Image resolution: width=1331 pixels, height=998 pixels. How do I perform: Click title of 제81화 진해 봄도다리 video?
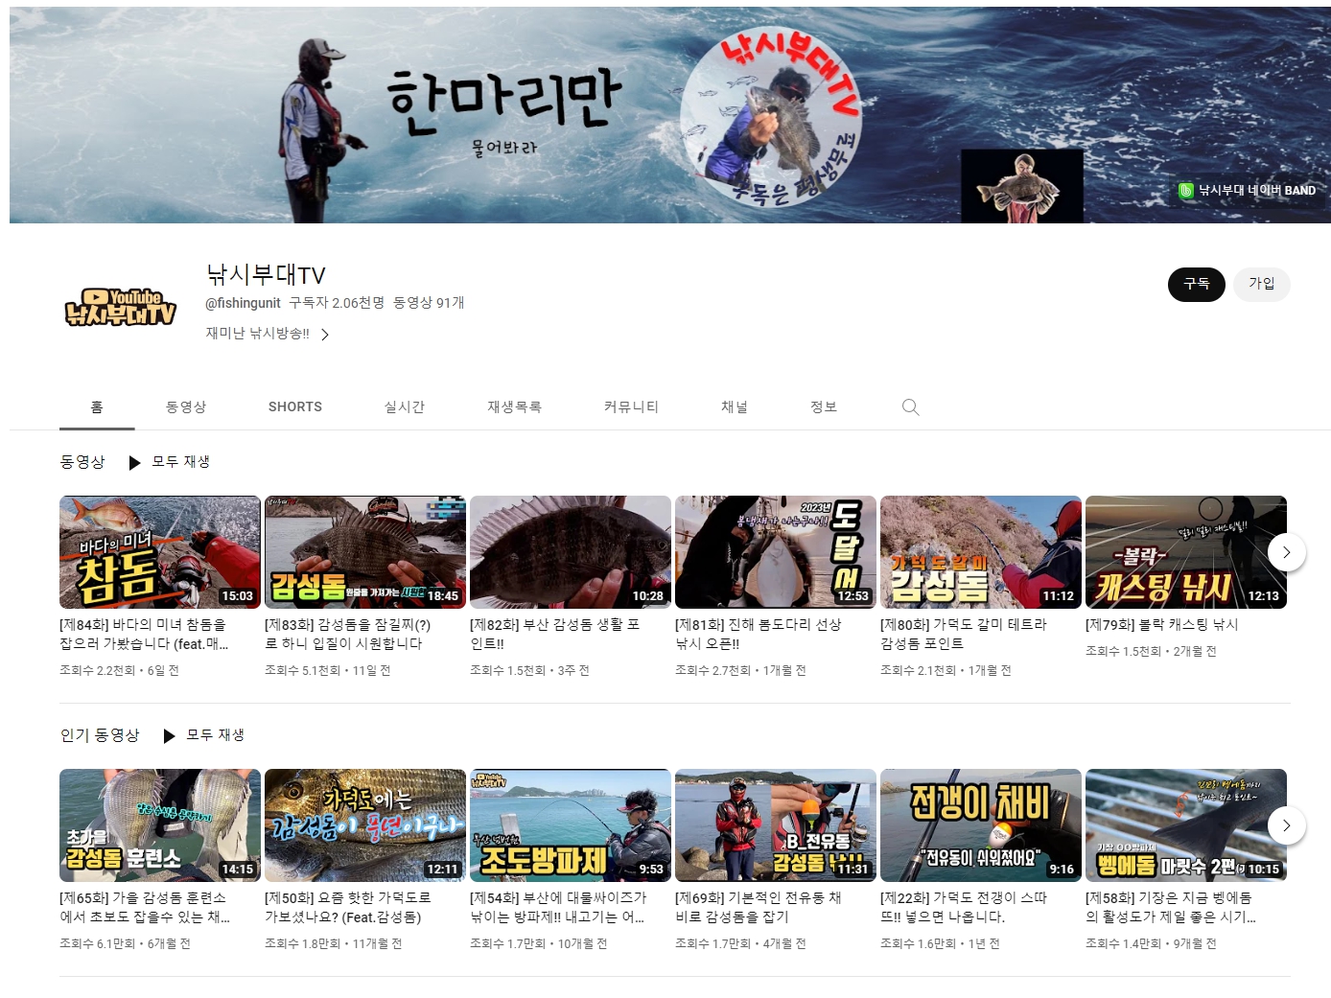758,634
